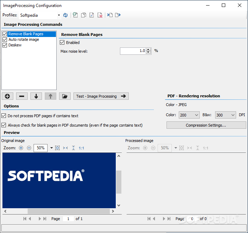248x233 pixels.
Task: Export the profile to file
Action: click(118, 15)
